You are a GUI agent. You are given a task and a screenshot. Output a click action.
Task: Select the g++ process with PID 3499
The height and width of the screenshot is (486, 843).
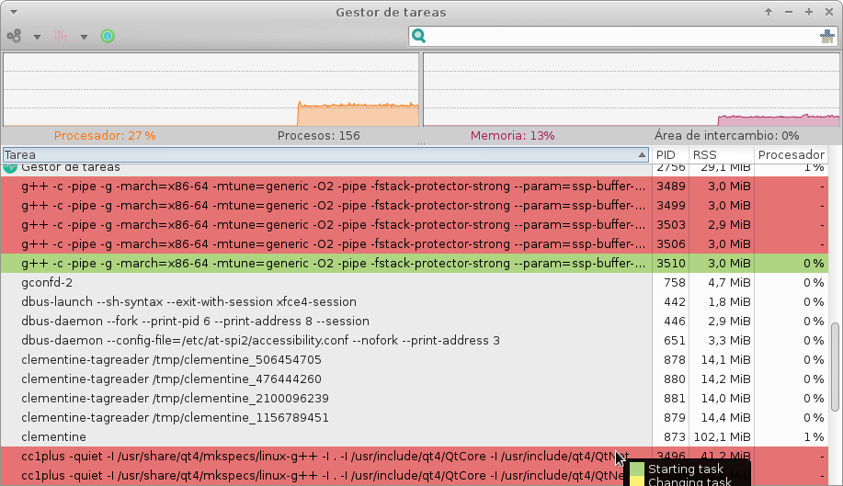415,206
